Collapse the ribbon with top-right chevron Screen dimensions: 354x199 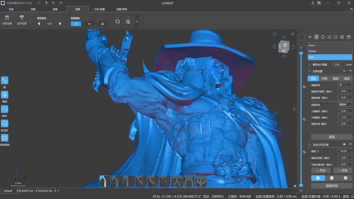[x=351, y=9]
